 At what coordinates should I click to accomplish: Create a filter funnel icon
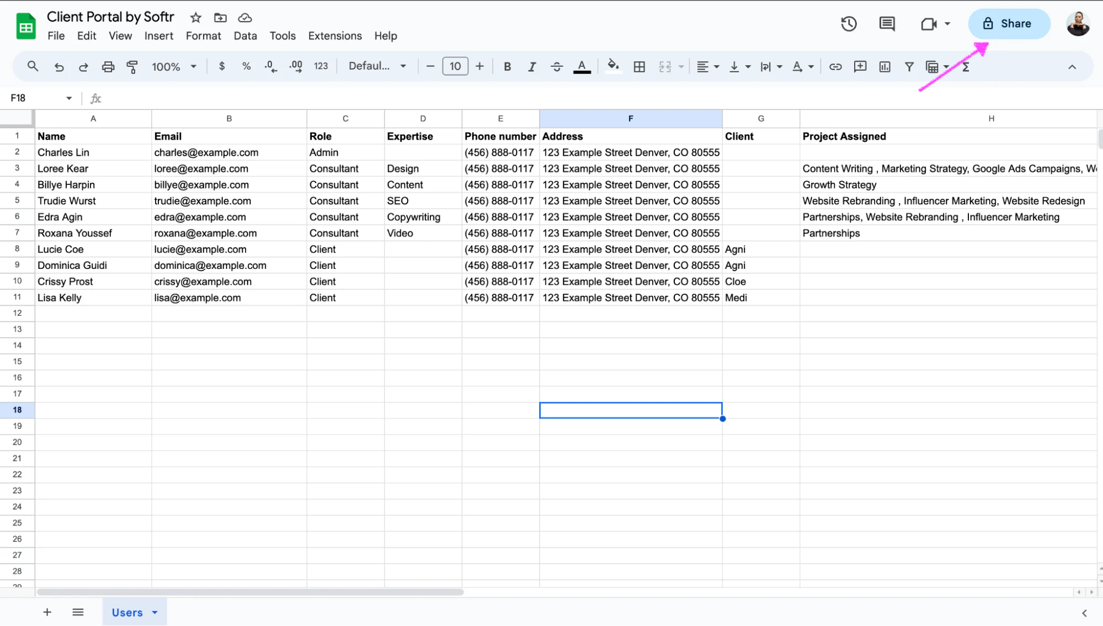[x=909, y=67]
